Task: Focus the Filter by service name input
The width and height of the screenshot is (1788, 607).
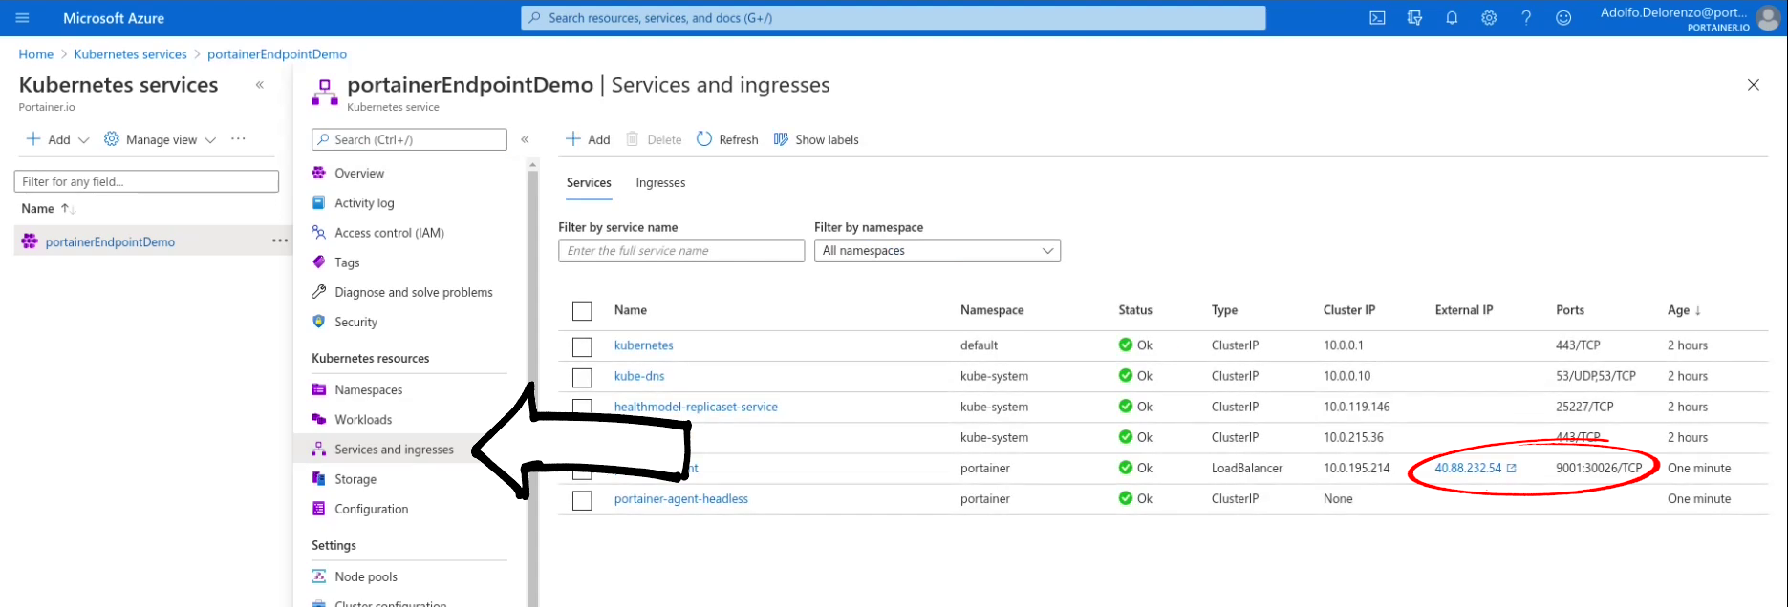Action: [681, 250]
